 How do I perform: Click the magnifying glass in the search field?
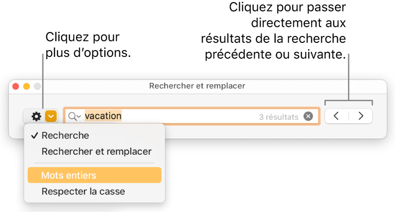tap(72, 116)
